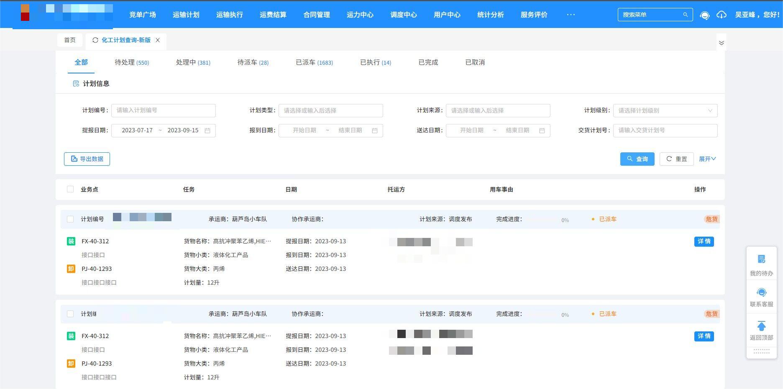Screen dimensions: 783x389
Task: Select the 提报日期 end date 2023-09-15
Action: [x=183, y=130]
